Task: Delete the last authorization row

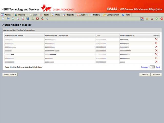Action: click(x=156, y=62)
